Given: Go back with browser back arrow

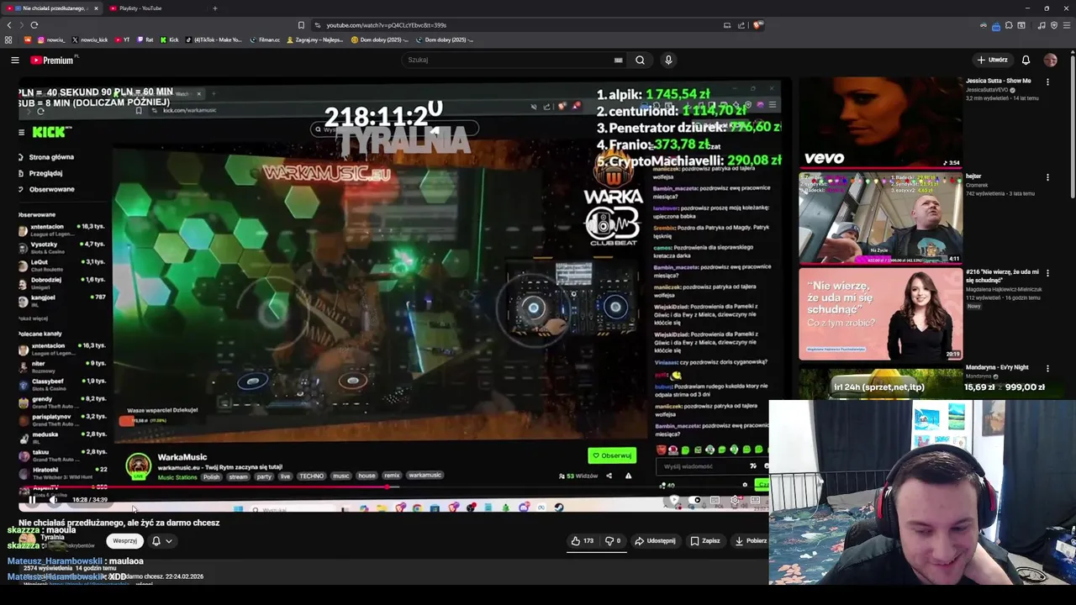Looking at the screenshot, I should tap(9, 25).
